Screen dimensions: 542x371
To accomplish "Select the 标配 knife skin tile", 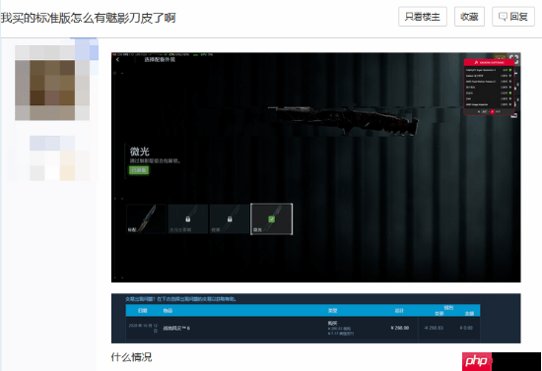I will [x=146, y=219].
